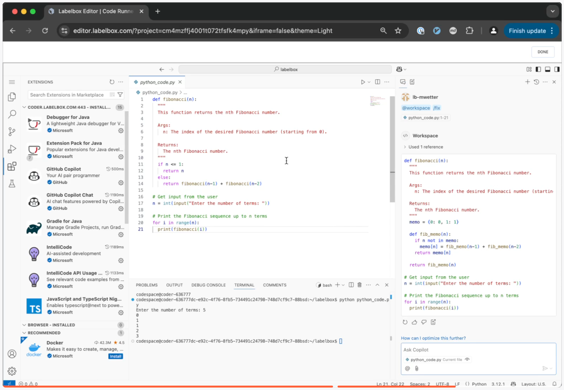Toggle current file context with the eye icon
564x390 pixels.
[x=467, y=360]
